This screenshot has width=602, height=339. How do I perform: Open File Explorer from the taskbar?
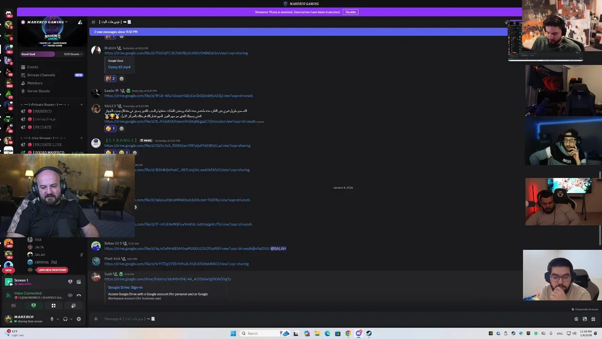(317, 333)
